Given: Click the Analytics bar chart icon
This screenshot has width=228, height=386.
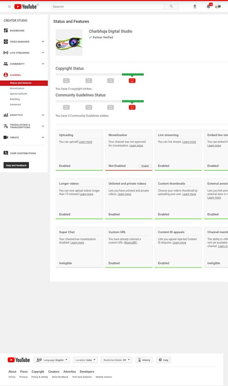Looking at the screenshot, I should pos(5,115).
